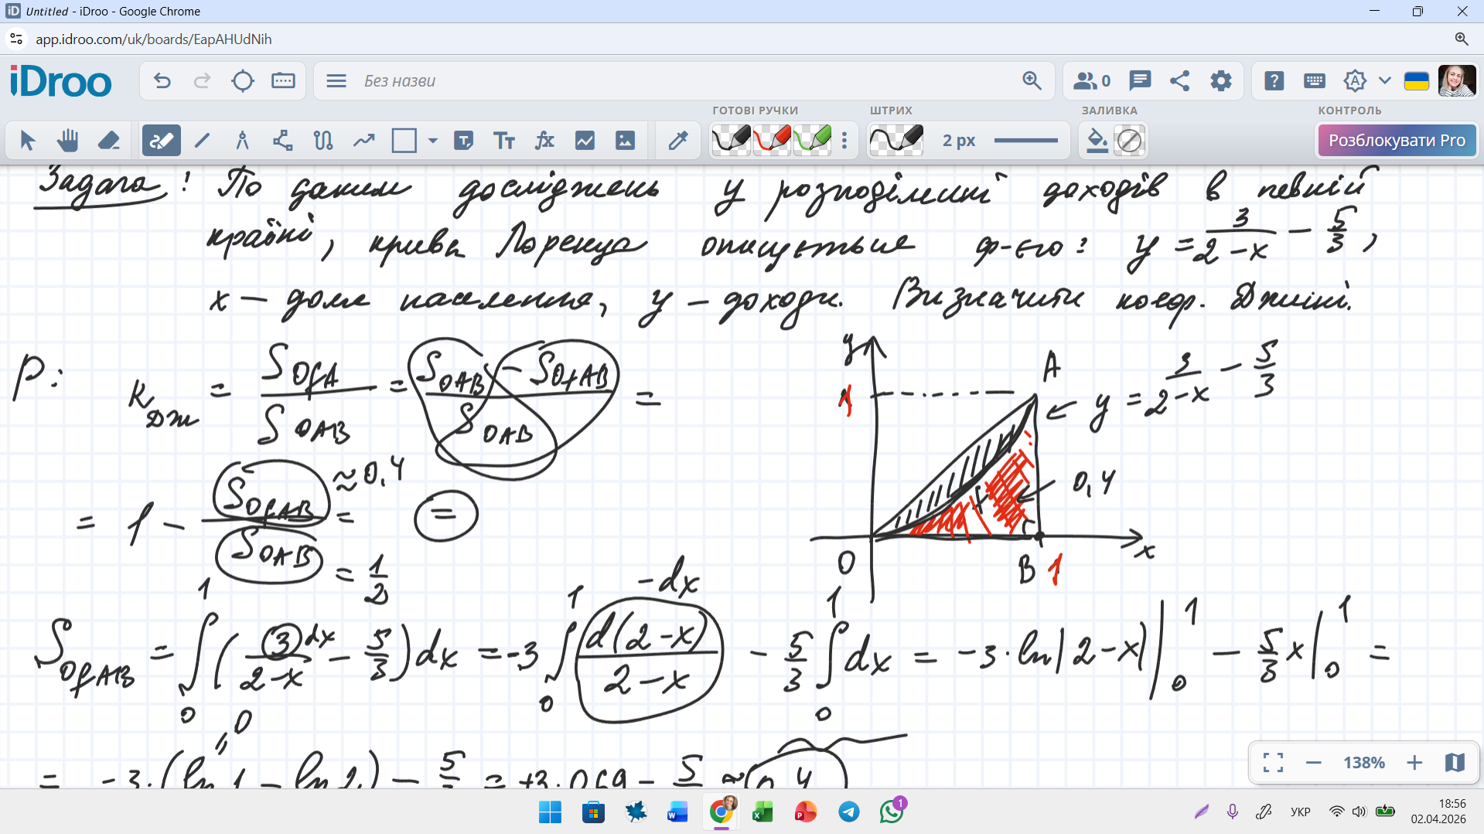Pick the eyedropper color tool
The height and width of the screenshot is (834, 1484).
678,141
